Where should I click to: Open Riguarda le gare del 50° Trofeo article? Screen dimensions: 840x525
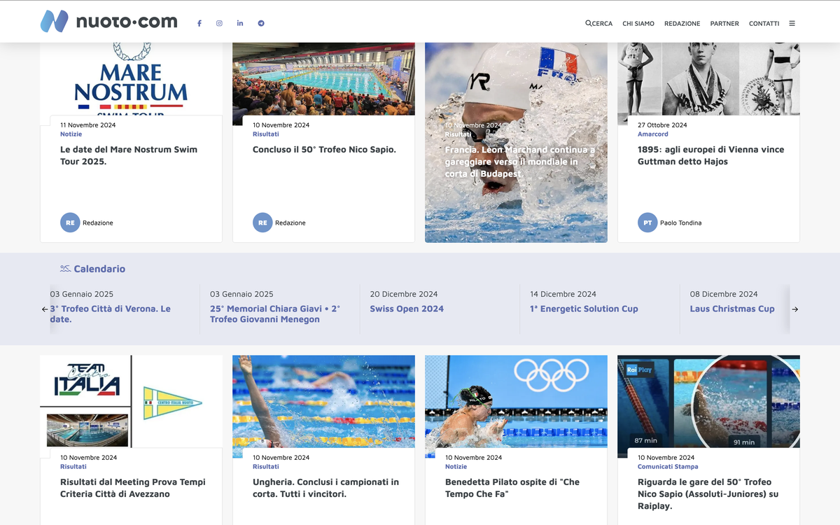708,493
